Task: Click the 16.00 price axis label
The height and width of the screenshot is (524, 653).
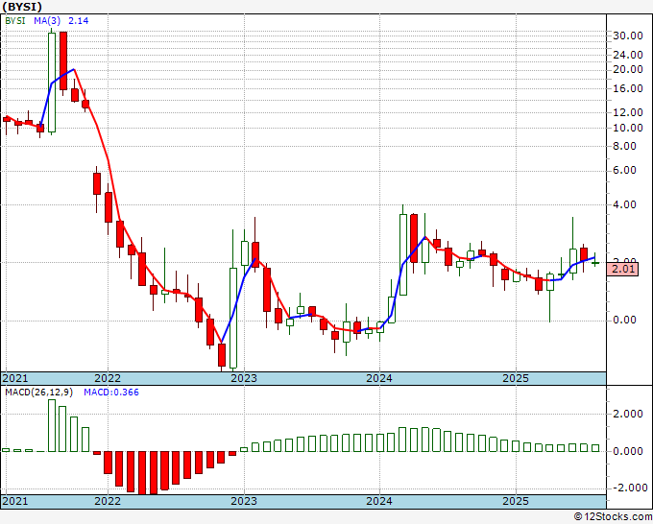Action: (628, 88)
